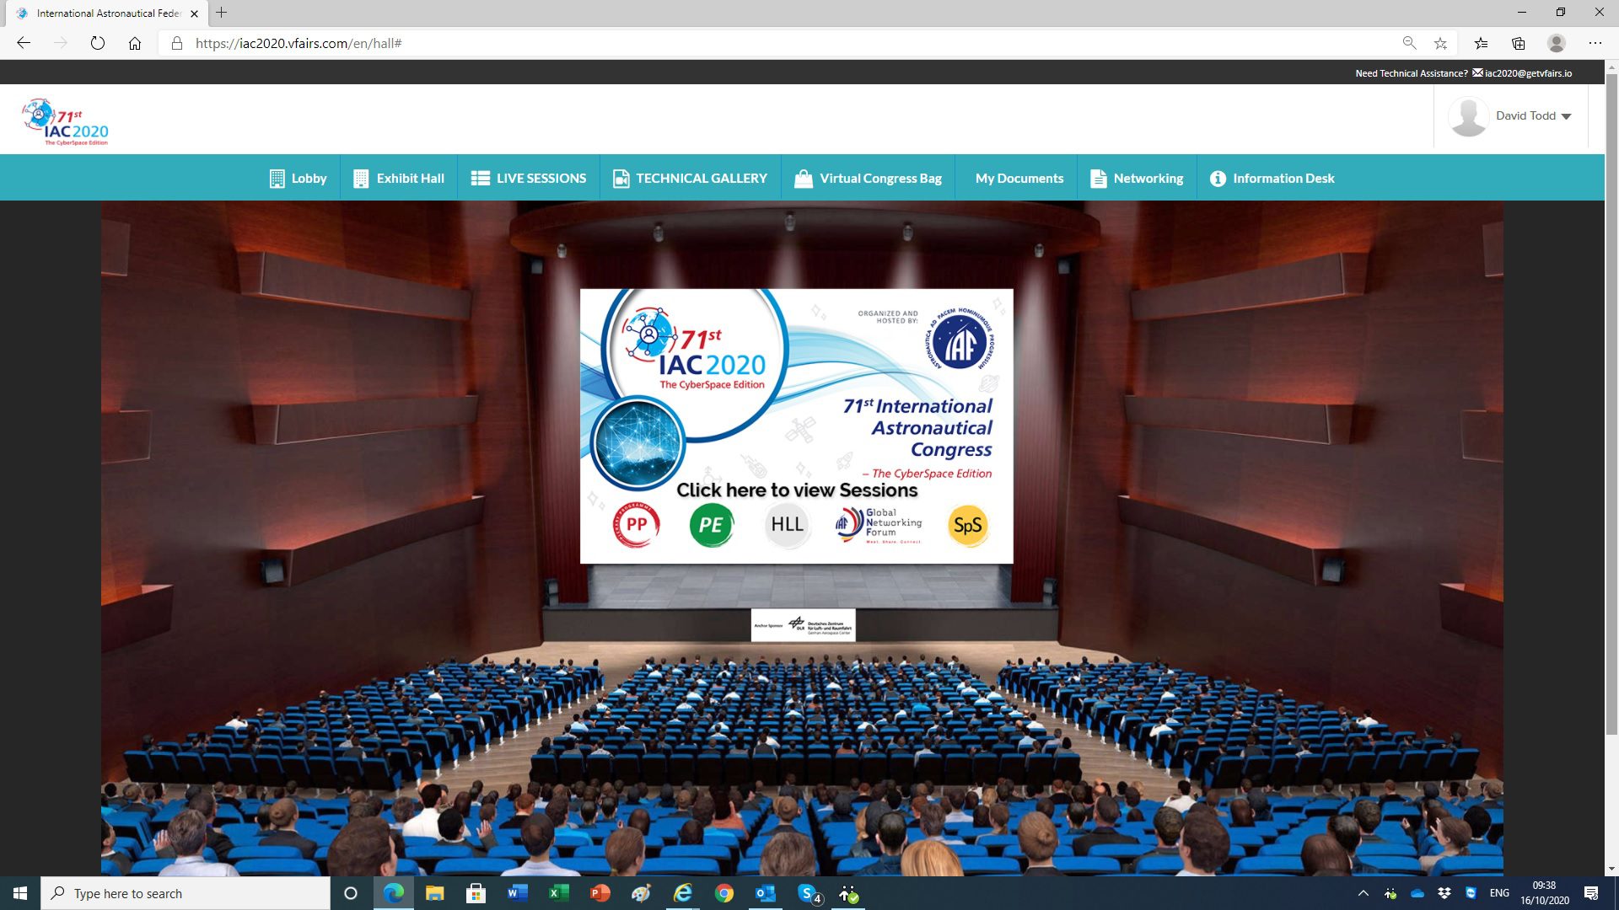Open LIVE SESSIONS in navigation bar
Image resolution: width=1619 pixels, height=910 pixels.
tap(529, 178)
